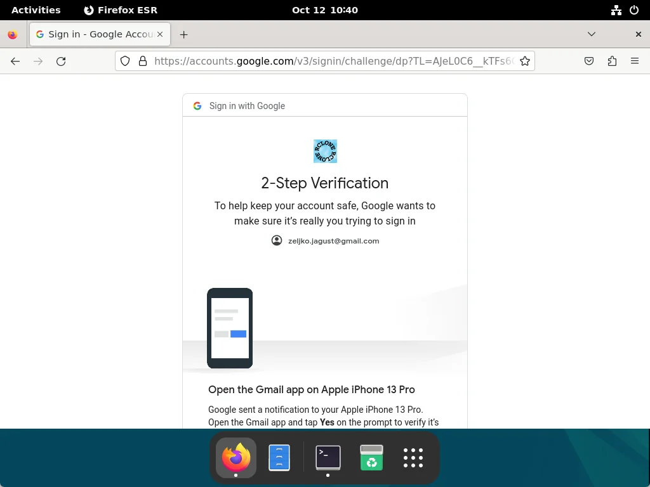Open the clock showing Oct 12 10:40
The height and width of the screenshot is (487, 650).
(325, 10)
